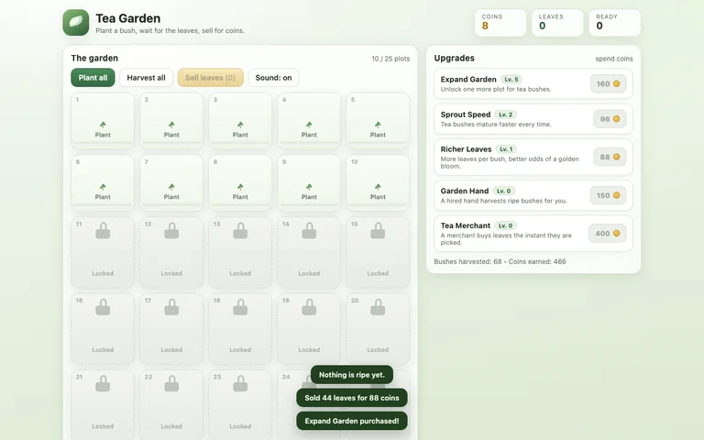Click the Plant all button

[93, 78]
